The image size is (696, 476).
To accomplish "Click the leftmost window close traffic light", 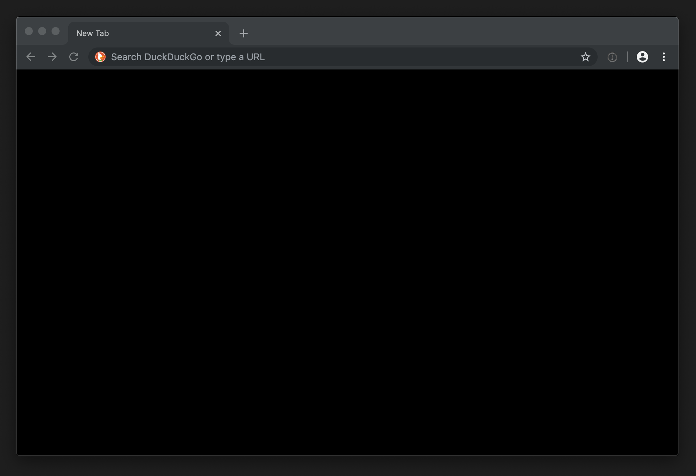I will (x=29, y=31).
